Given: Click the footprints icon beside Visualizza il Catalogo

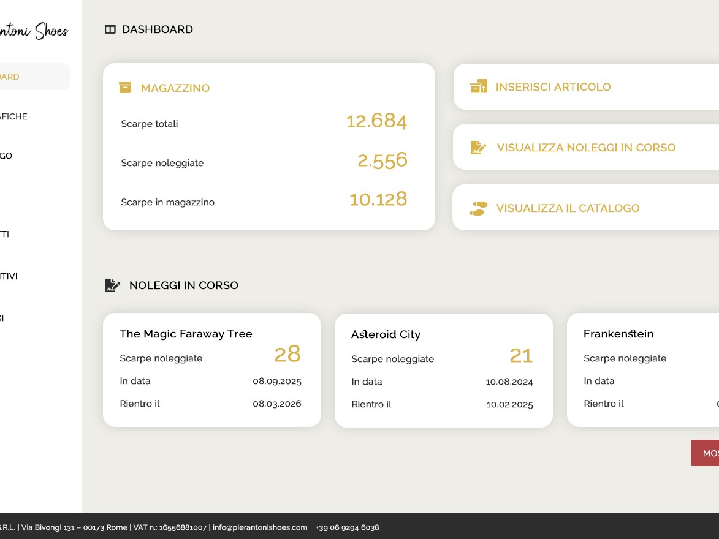Looking at the screenshot, I should pyautogui.click(x=478, y=208).
